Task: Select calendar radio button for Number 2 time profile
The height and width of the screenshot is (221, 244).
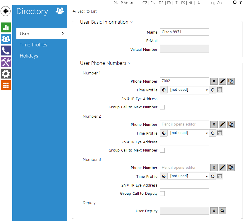Action: point(213,133)
